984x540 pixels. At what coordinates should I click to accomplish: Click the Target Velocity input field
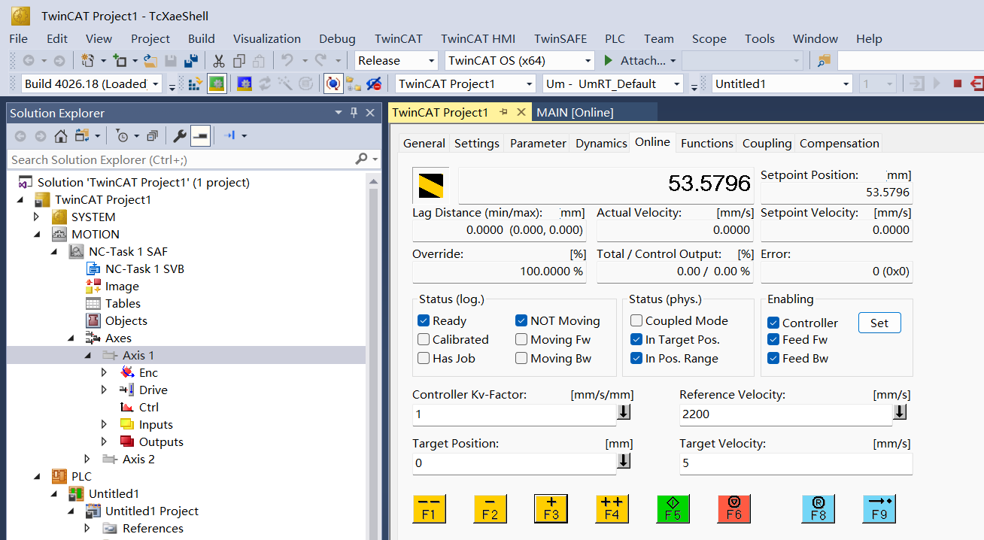tap(794, 463)
